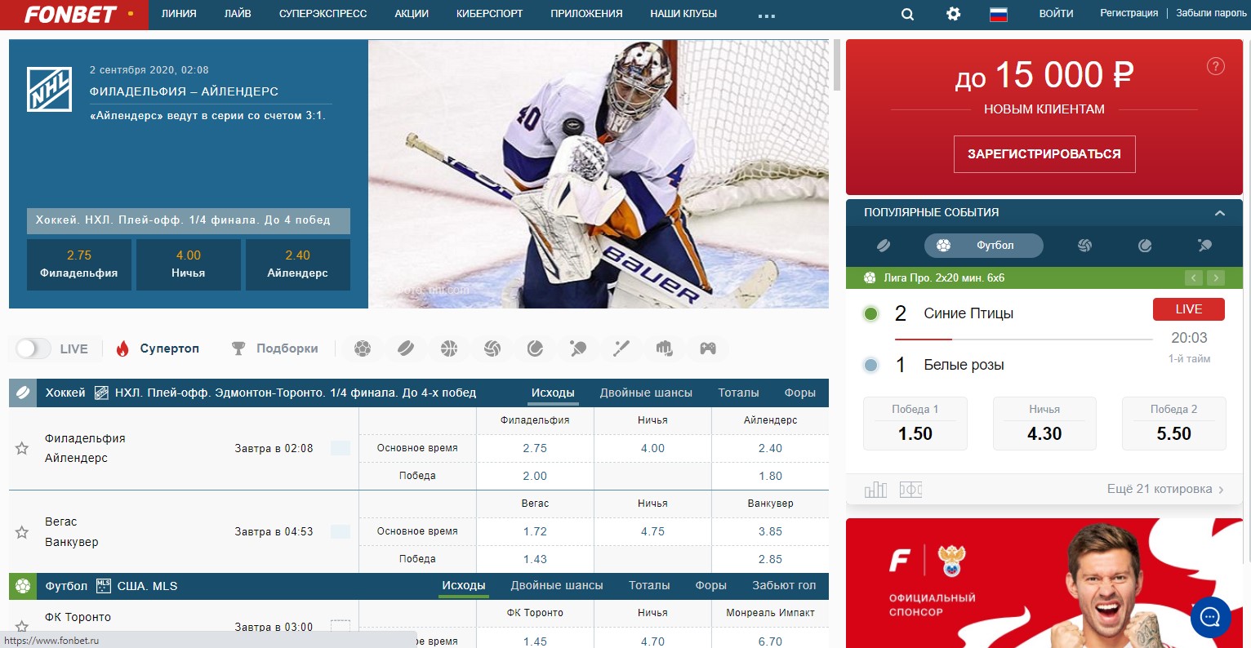
Task: Go to next popular event arrow
Action: tap(1216, 278)
